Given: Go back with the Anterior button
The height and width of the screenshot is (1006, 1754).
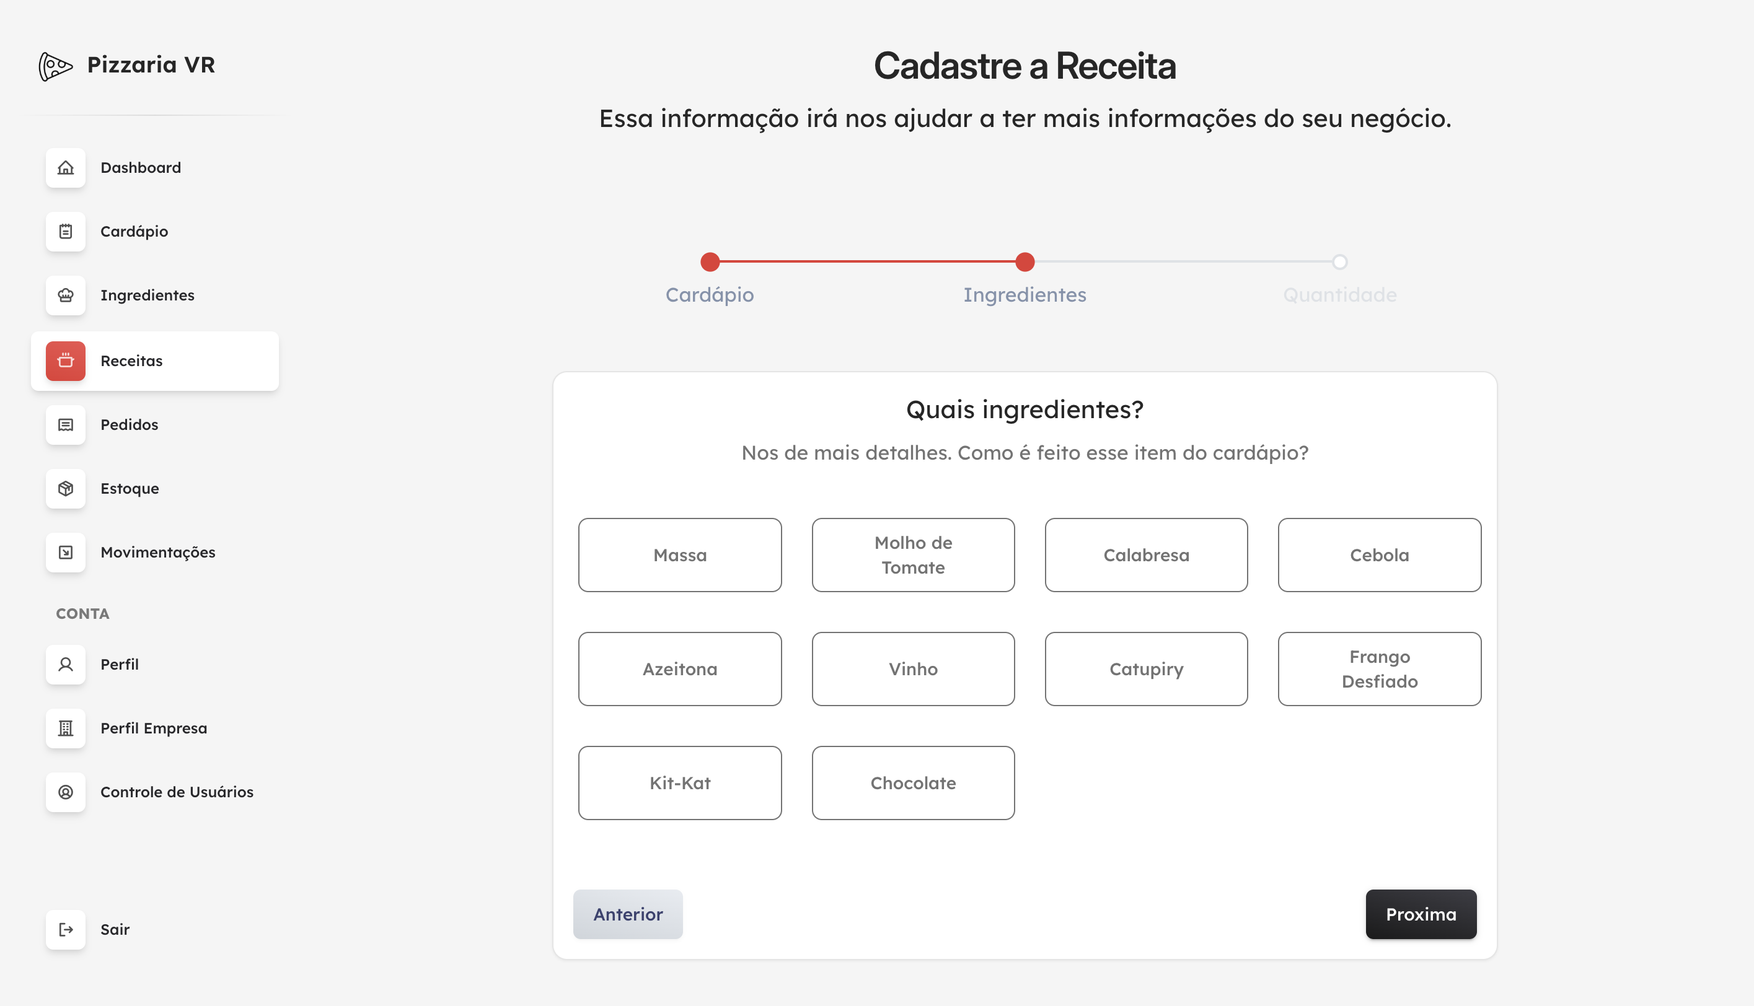Looking at the screenshot, I should click(627, 914).
